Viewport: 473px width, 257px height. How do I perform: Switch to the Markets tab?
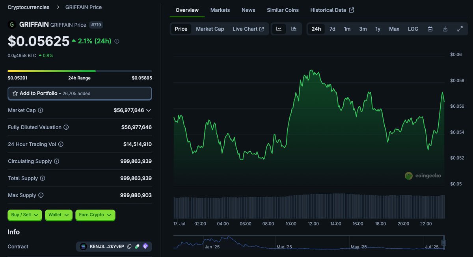click(x=220, y=10)
